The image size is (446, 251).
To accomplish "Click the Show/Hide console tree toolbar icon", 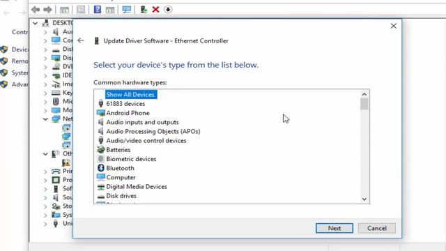I will (x=64, y=10).
